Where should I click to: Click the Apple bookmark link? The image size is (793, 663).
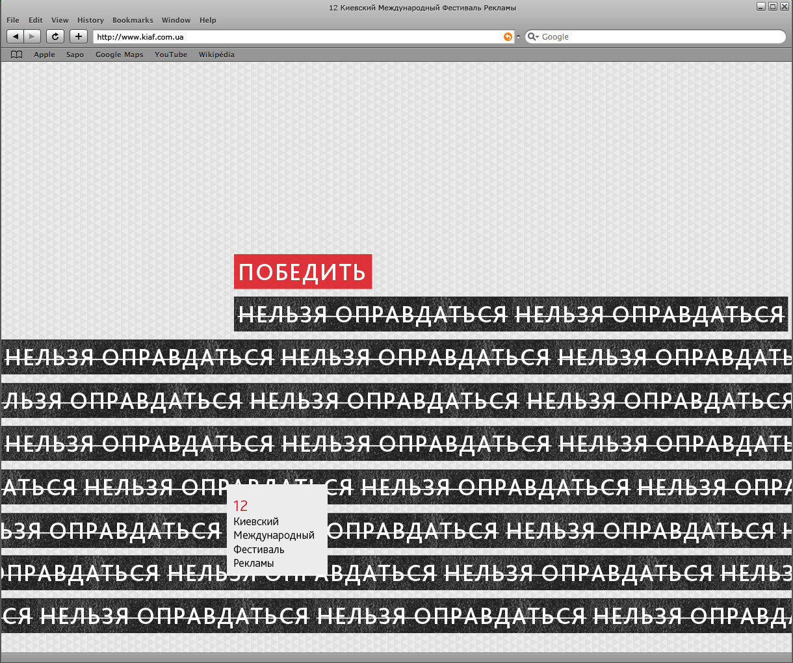44,55
